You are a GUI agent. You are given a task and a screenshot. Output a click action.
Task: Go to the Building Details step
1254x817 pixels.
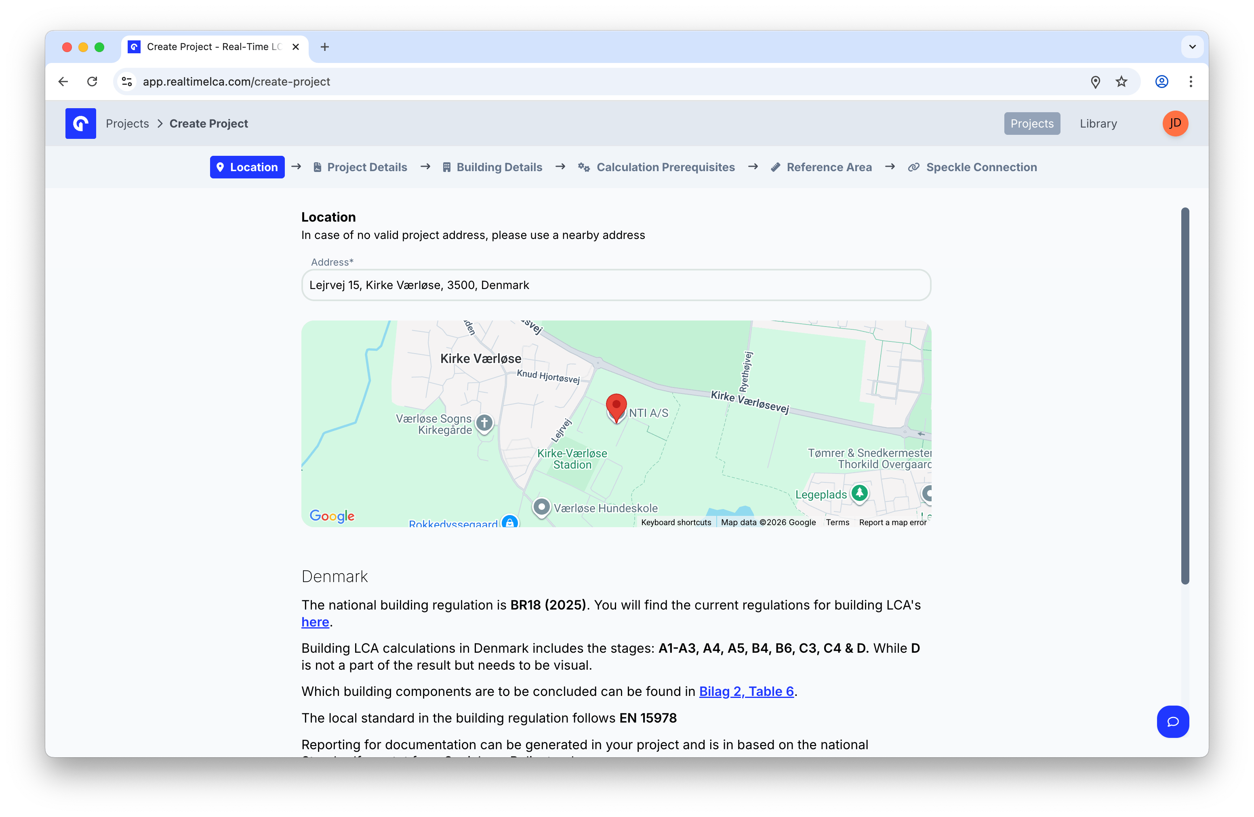coord(492,167)
